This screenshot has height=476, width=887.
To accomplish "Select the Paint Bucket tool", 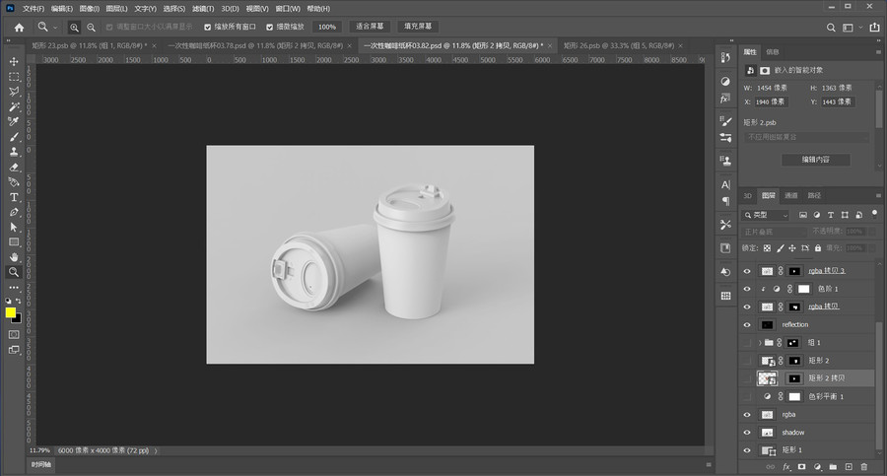I will coord(14,182).
